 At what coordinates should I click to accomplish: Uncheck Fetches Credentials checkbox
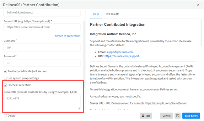[5, 85]
